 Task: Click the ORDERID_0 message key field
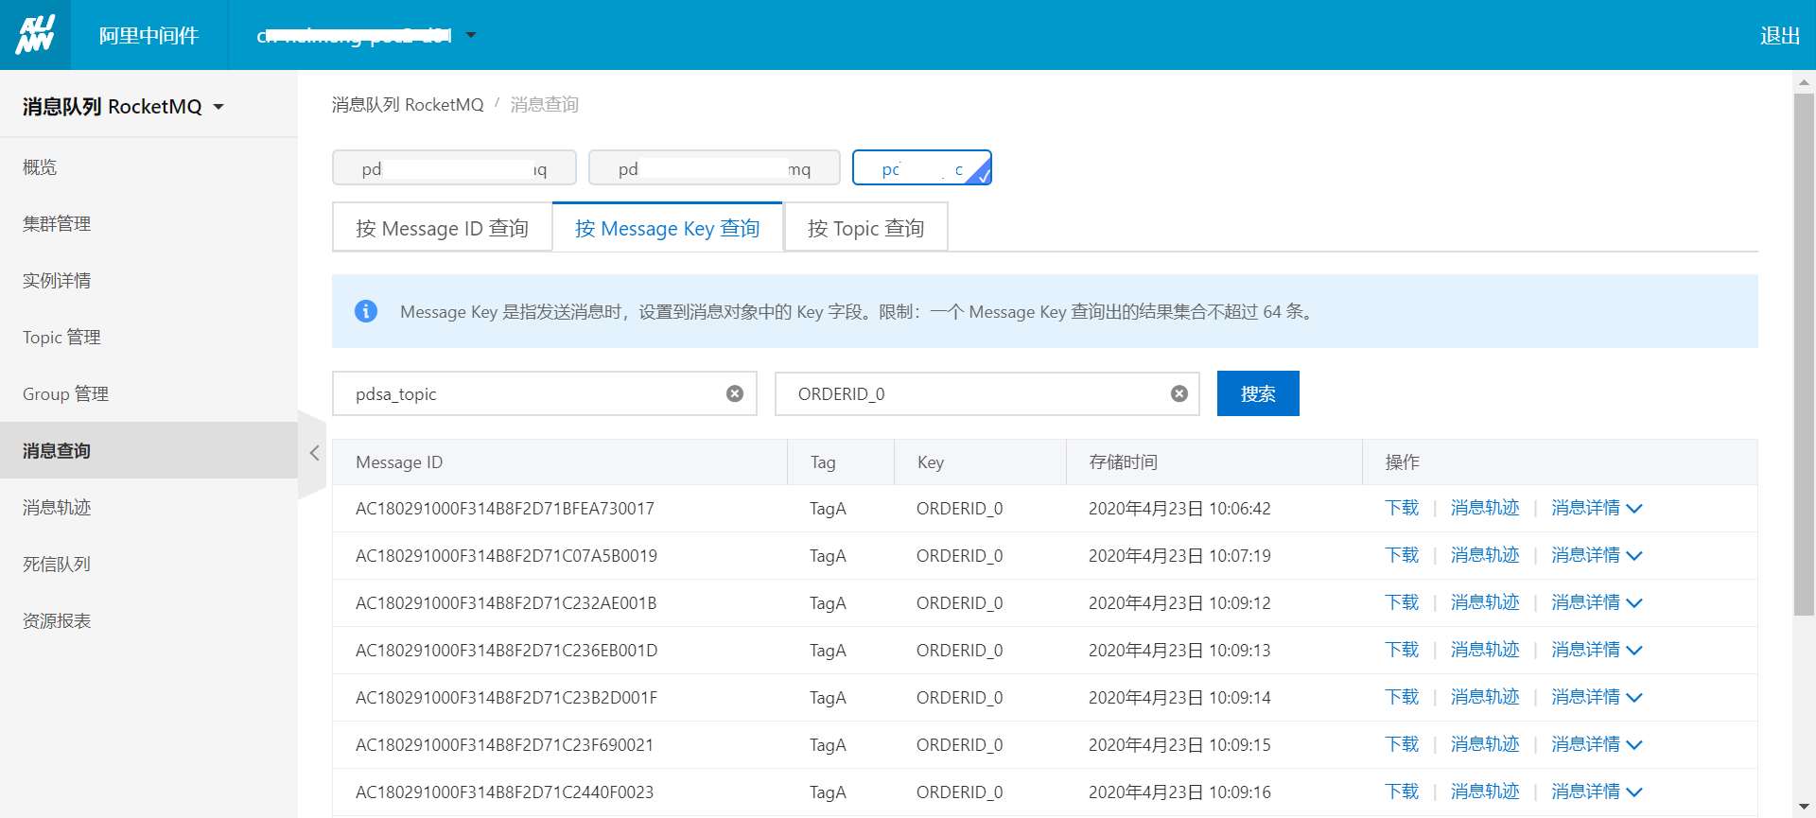pyautogui.click(x=987, y=393)
